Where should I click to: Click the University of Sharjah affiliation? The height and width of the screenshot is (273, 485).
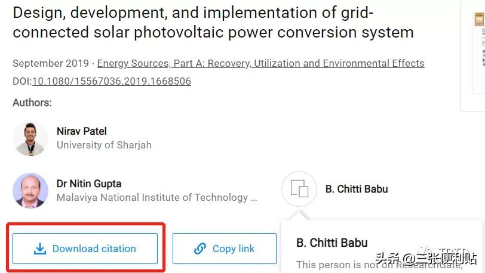tap(104, 145)
